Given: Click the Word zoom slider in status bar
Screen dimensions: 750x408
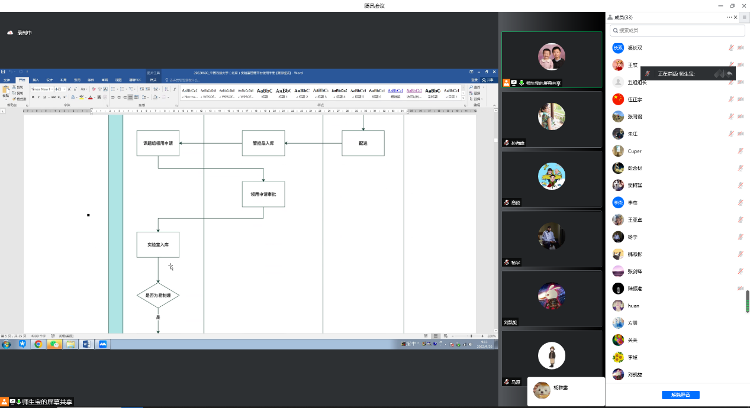Looking at the screenshot, I should tap(471, 336).
